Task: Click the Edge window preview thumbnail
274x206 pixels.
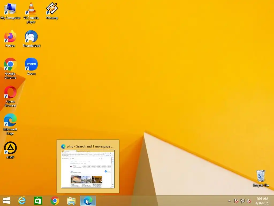Action: [x=88, y=169]
